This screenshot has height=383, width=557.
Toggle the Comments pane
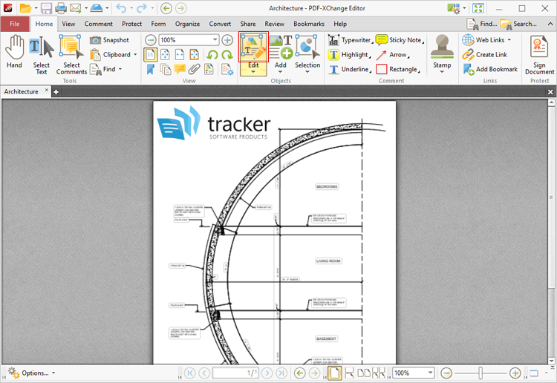[180, 69]
